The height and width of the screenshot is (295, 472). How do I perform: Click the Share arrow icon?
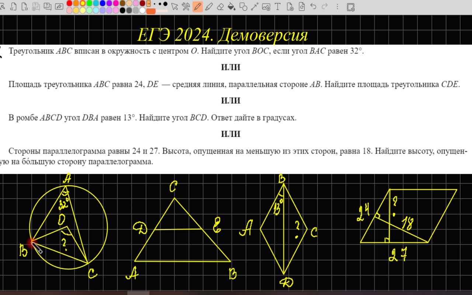(59, 7)
